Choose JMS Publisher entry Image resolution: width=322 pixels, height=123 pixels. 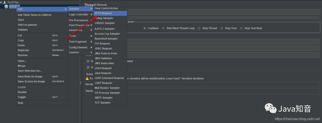pos(110,59)
